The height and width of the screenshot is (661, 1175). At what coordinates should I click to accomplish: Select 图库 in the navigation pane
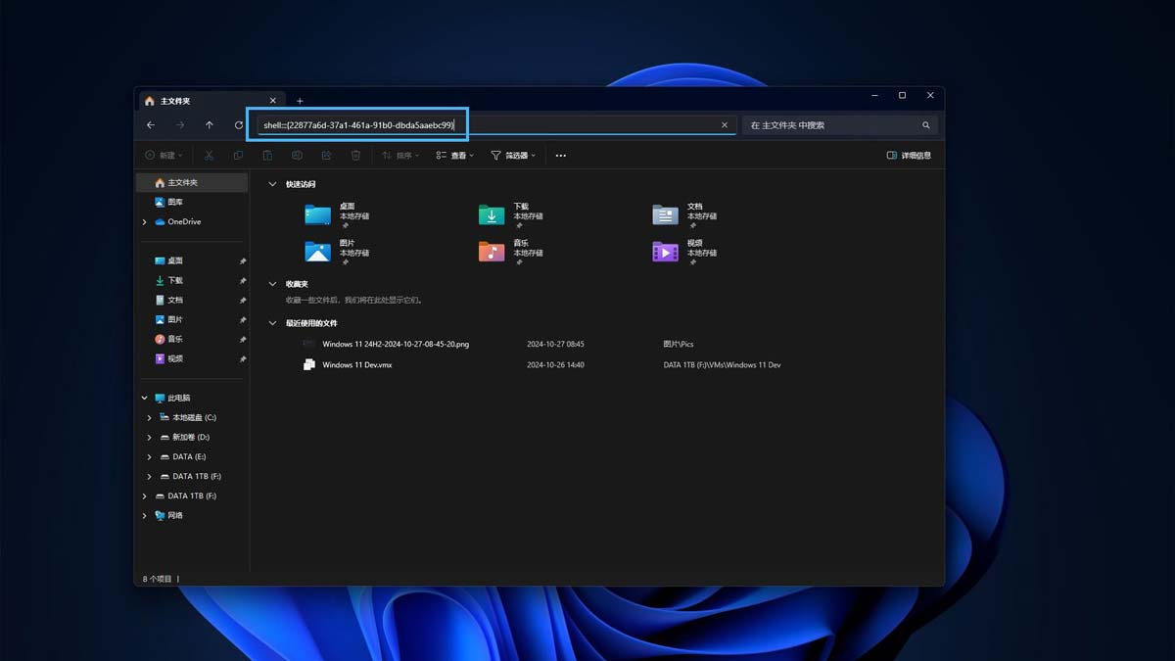coord(174,203)
